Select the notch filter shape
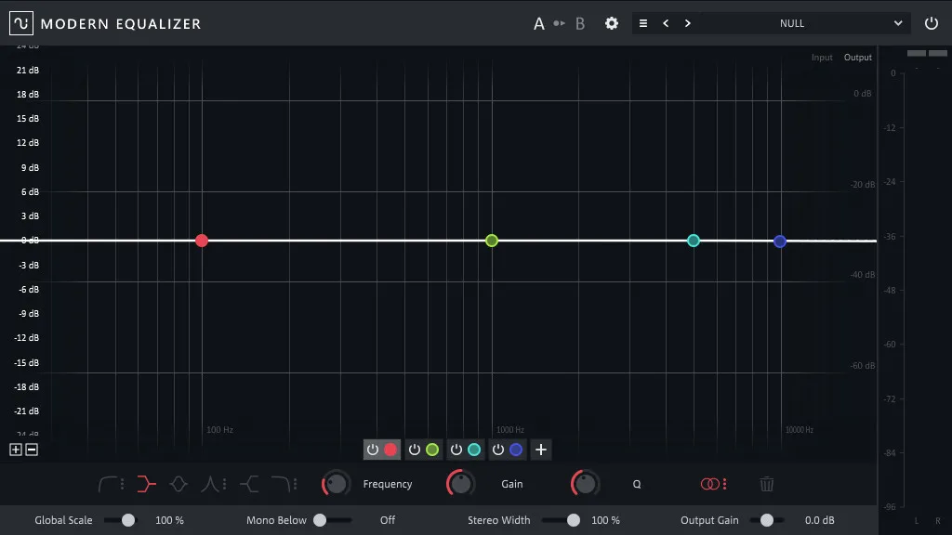The width and height of the screenshot is (952, 535). coord(210,484)
